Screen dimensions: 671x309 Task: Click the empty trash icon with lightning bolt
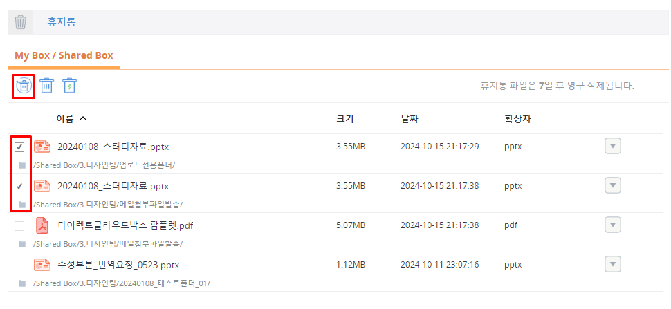pyautogui.click(x=70, y=86)
